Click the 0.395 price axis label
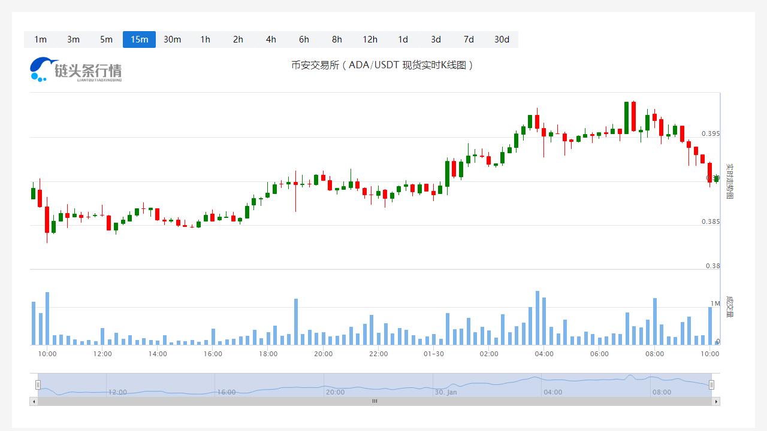 click(711, 133)
